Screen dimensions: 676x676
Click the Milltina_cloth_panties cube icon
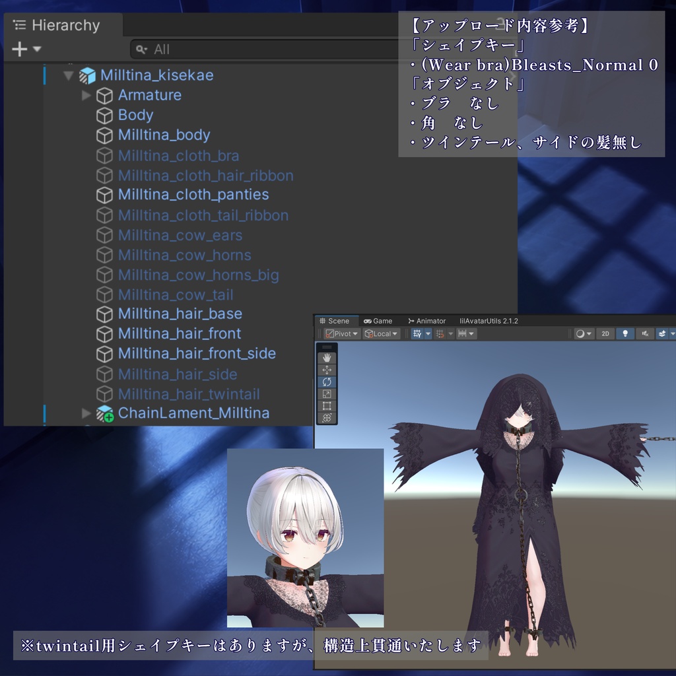(104, 195)
